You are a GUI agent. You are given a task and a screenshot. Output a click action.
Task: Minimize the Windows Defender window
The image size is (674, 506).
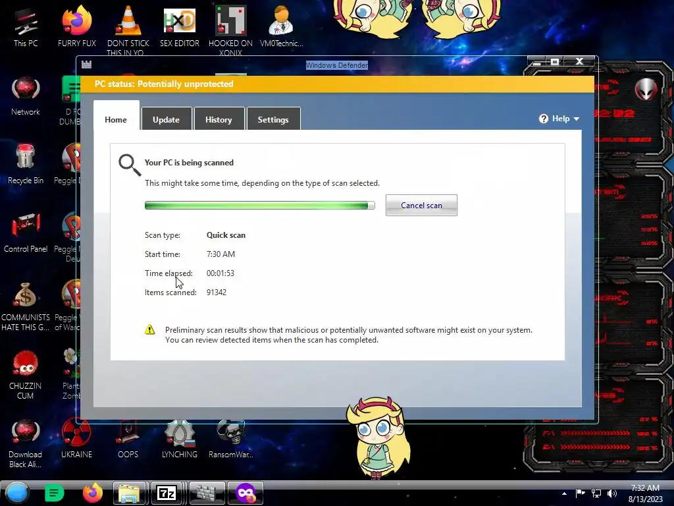pos(537,61)
